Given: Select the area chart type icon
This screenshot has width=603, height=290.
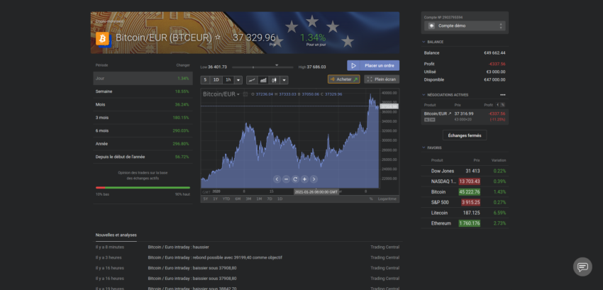Looking at the screenshot, I should click(x=263, y=80).
